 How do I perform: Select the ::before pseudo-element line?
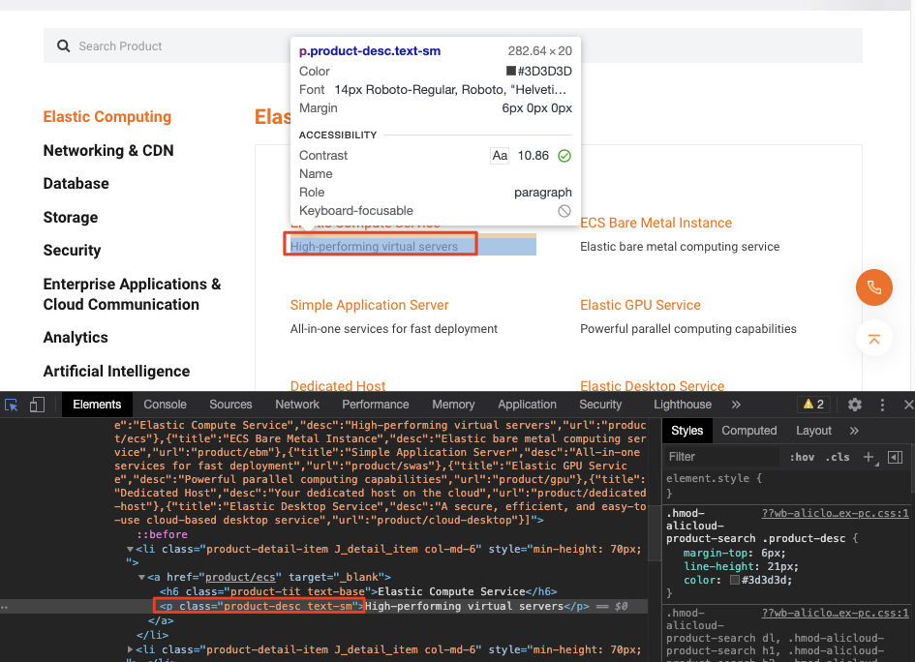(x=163, y=534)
